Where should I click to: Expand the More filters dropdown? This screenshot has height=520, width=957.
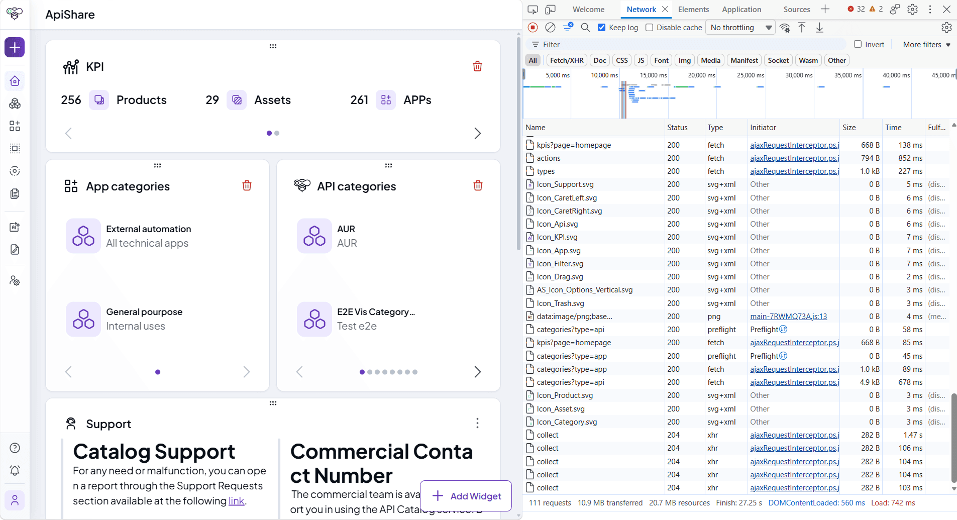[926, 44]
